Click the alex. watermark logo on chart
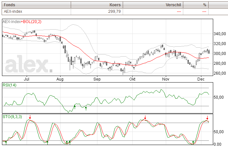Image resolution: width=228 pixels, height=148 pixels. pyautogui.click(x=29, y=64)
